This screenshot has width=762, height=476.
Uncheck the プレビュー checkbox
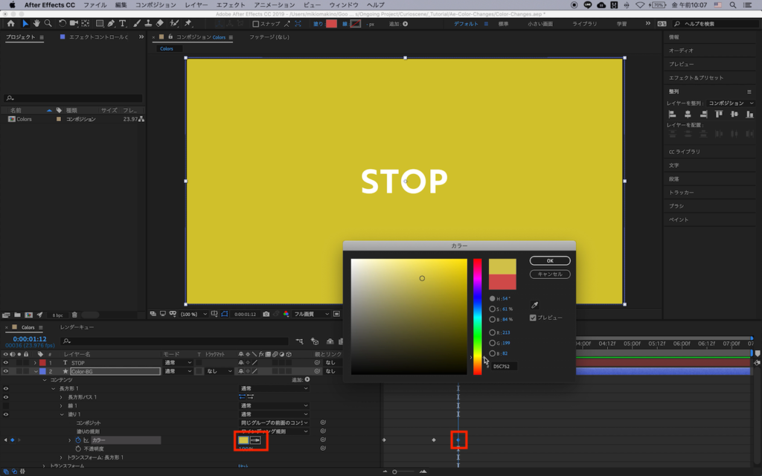pos(533,318)
